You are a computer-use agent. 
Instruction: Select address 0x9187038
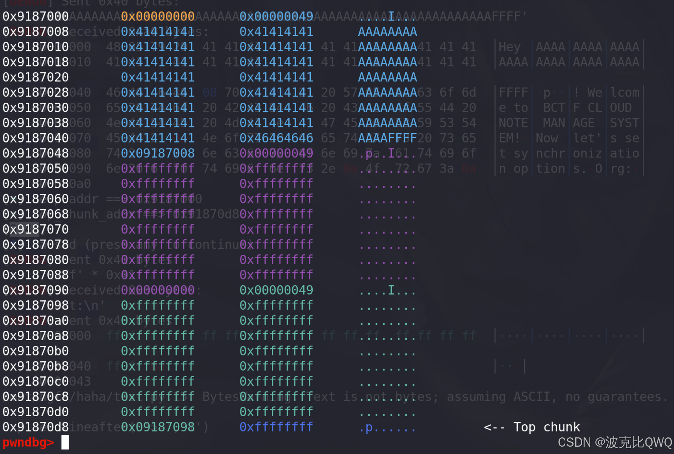(35, 123)
